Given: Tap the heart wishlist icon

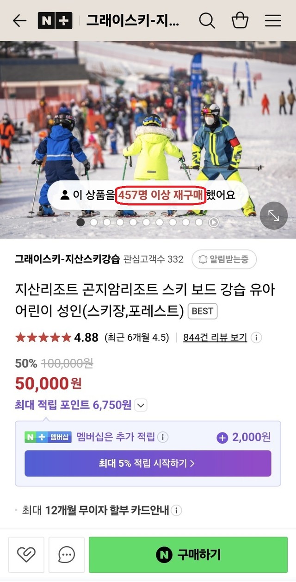Looking at the screenshot, I should (x=26, y=554).
